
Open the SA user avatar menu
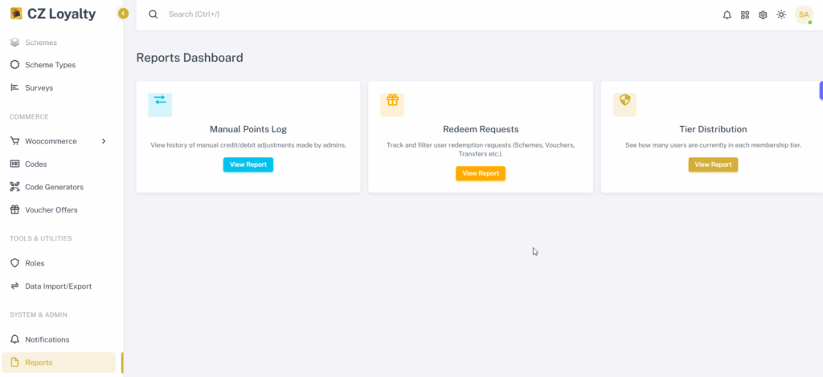pos(804,14)
